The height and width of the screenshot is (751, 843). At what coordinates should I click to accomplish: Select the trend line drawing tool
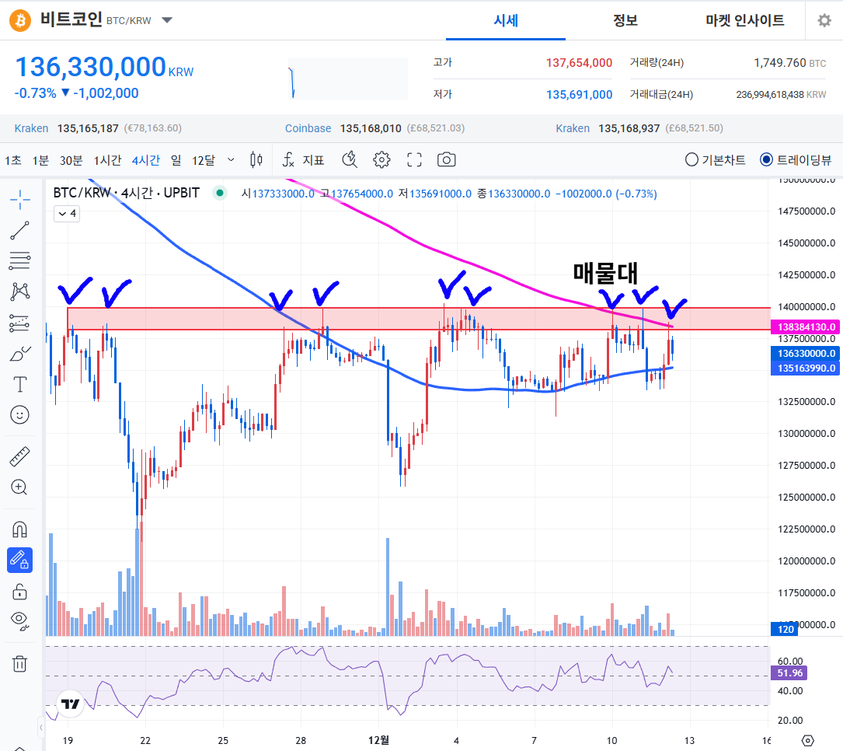pyautogui.click(x=20, y=229)
